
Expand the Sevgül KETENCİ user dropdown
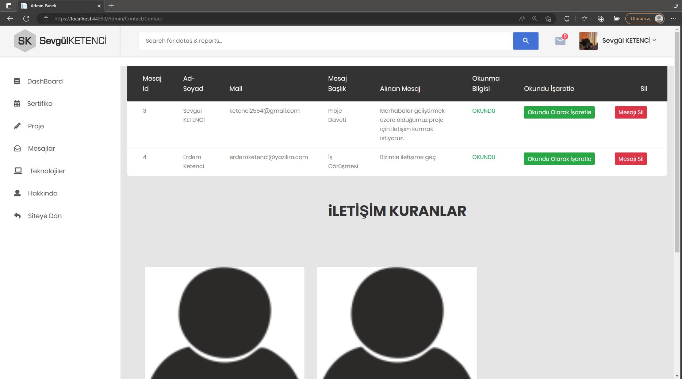629,40
